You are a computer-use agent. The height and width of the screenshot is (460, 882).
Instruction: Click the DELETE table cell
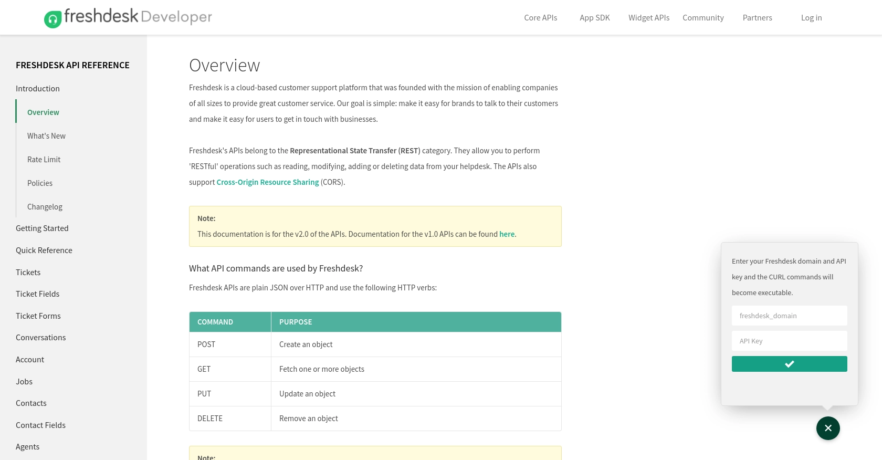coord(230,419)
